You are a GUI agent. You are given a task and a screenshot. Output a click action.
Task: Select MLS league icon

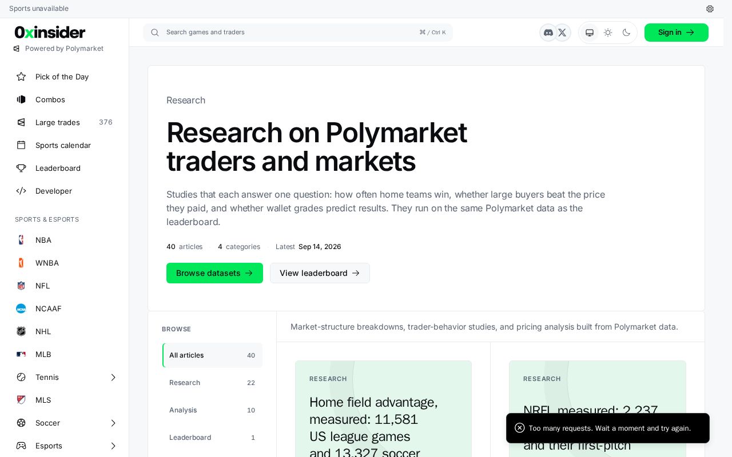click(x=21, y=400)
